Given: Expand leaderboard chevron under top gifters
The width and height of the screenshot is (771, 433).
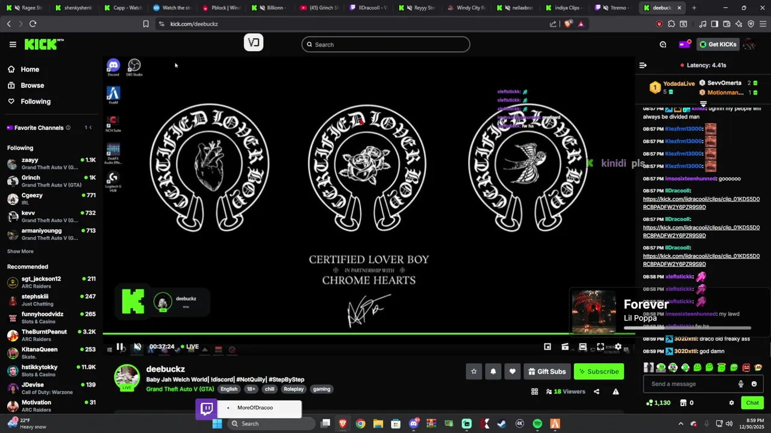Looking at the screenshot, I should click(703, 103).
